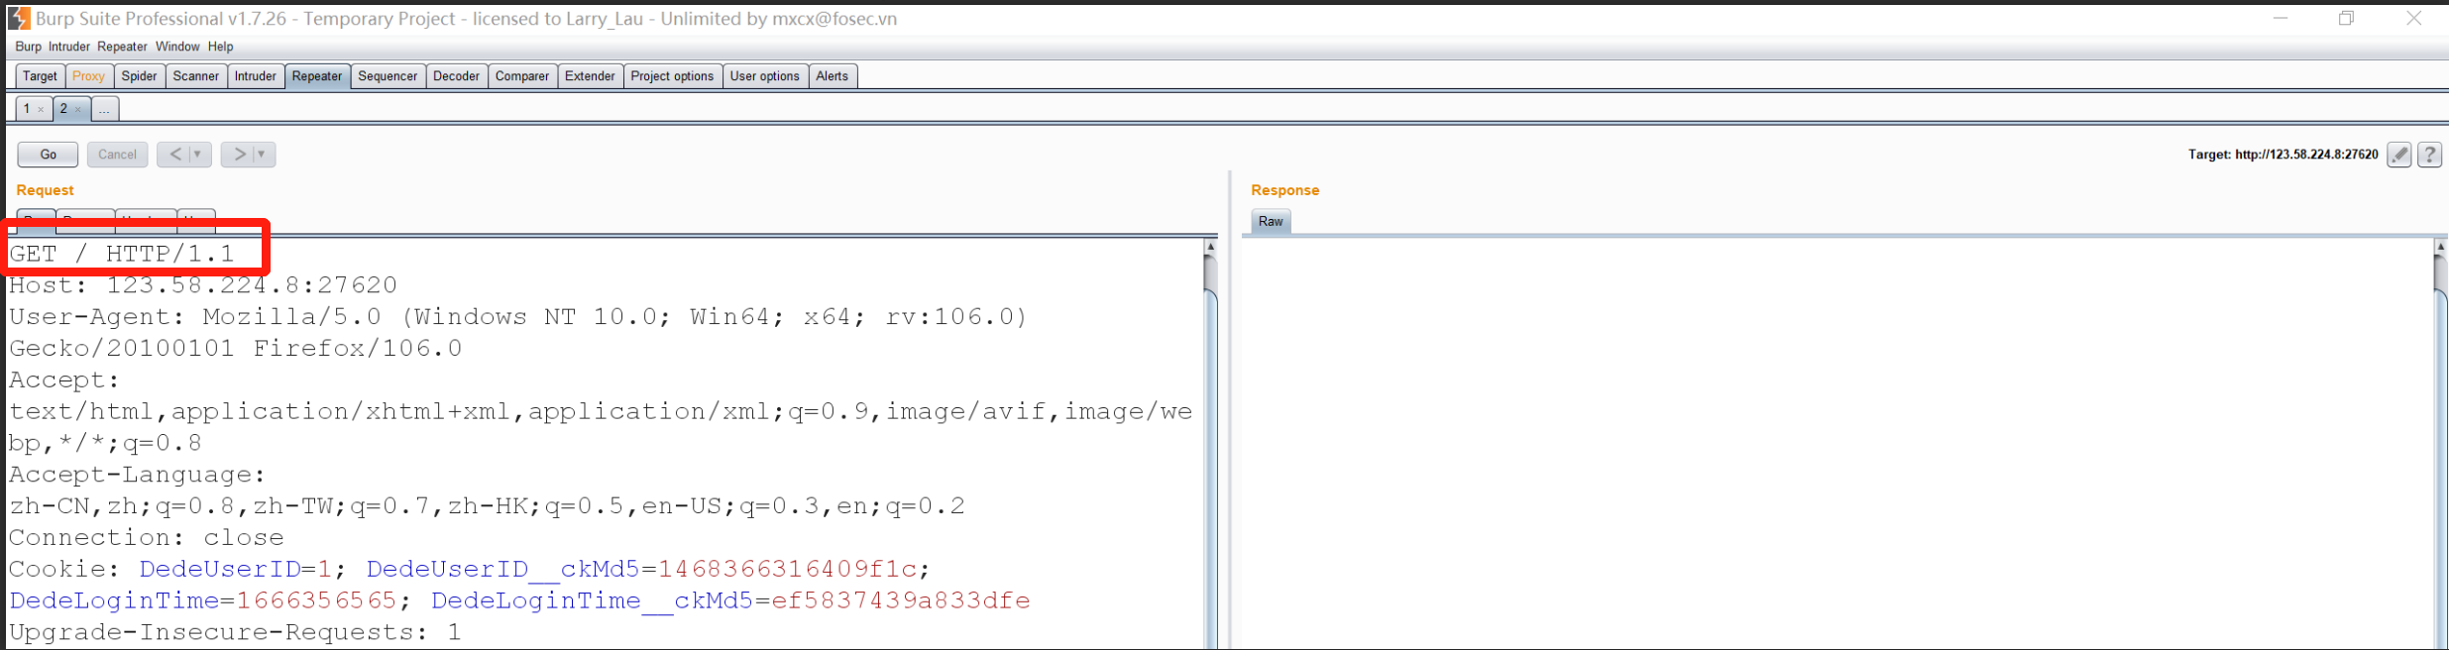Switch to the Decoder tab
The image size is (2449, 650).
pyautogui.click(x=456, y=76)
